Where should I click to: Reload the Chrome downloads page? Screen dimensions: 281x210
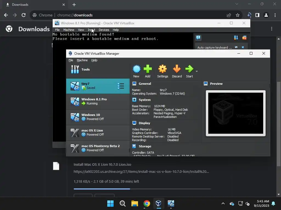(x=24, y=15)
